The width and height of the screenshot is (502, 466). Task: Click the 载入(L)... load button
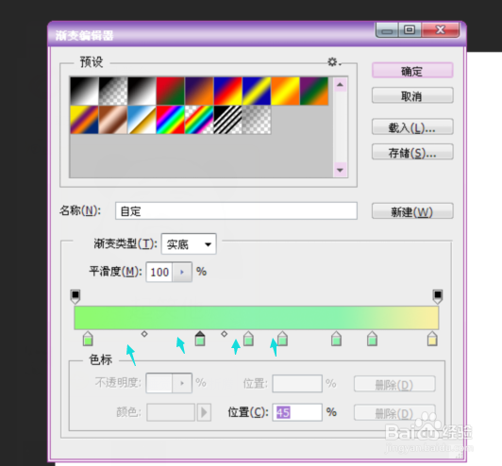tap(412, 127)
